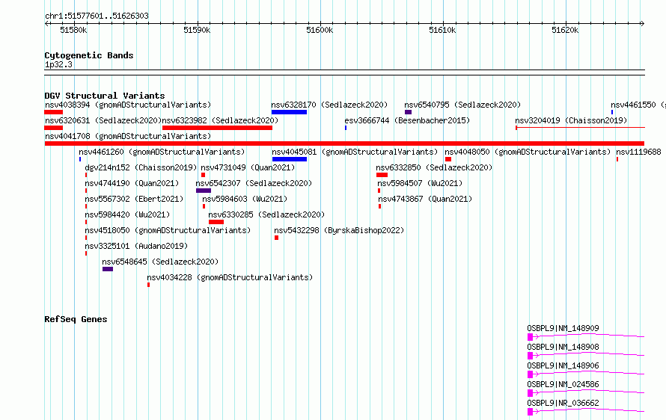This screenshot has height=420, width=666.
Task: Click the Cytogenetic Bands track title
Action: 89,55
